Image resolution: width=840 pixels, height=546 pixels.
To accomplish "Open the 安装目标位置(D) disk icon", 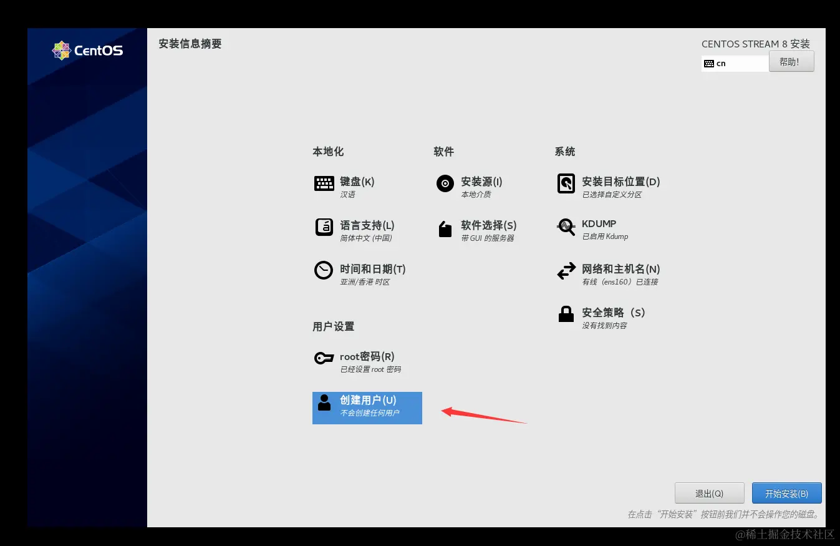I will pos(566,183).
